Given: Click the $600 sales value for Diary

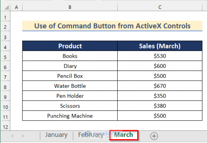Looking at the screenshot, I should click(x=160, y=66).
